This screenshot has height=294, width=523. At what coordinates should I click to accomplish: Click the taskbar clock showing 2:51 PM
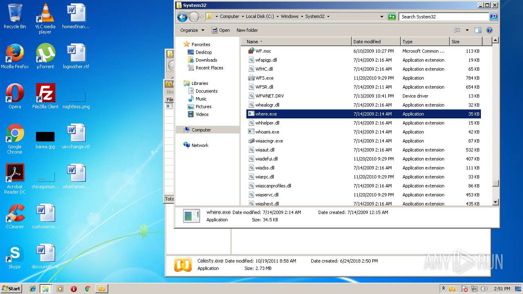[502, 289]
